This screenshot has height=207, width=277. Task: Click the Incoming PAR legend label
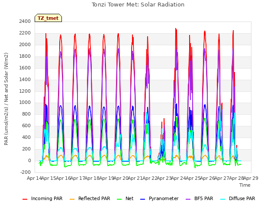47,198
